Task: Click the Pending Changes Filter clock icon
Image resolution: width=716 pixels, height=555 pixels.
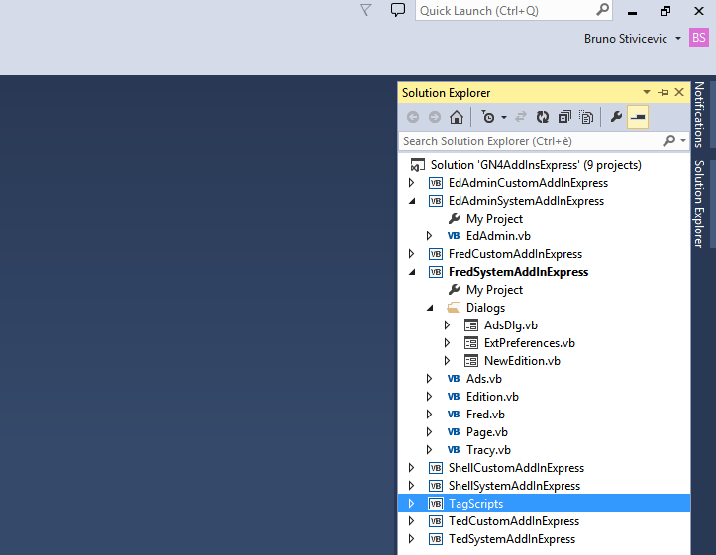Action: tap(487, 117)
